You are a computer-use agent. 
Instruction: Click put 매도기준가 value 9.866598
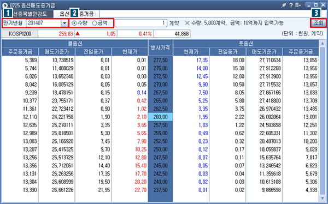pyautogui.click(x=271, y=190)
